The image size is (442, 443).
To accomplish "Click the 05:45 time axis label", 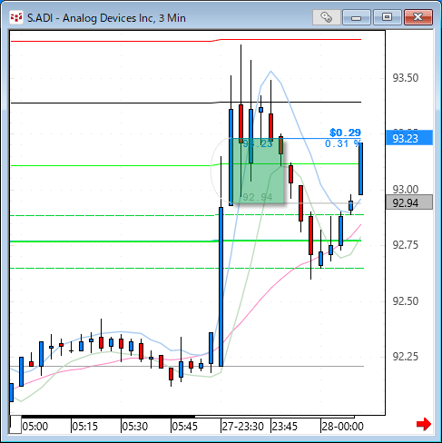I will [x=184, y=427].
